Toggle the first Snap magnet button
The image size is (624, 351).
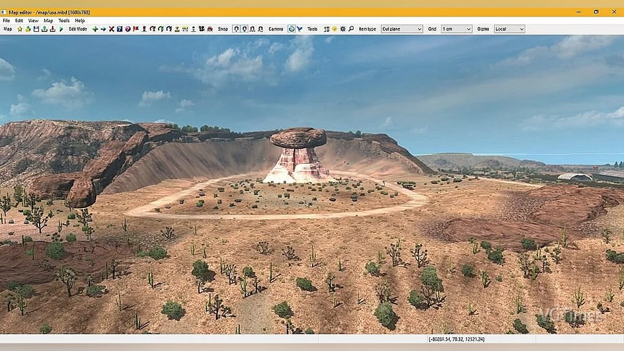(236, 29)
